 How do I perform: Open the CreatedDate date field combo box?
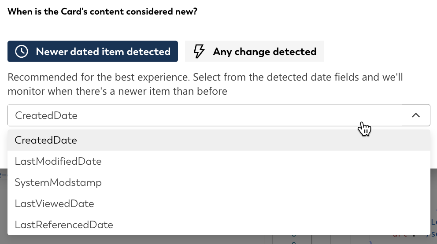point(219,115)
